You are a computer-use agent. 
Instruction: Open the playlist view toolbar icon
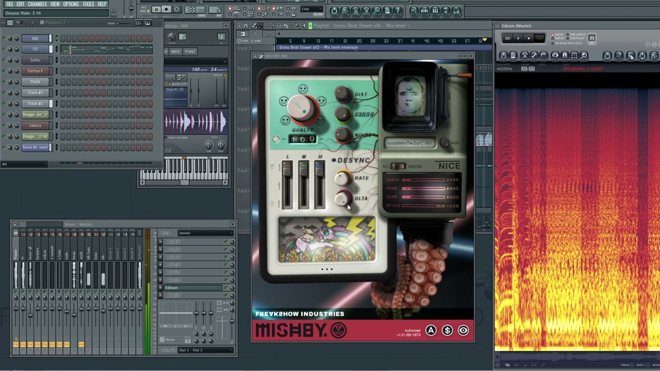pyautogui.click(x=414, y=11)
